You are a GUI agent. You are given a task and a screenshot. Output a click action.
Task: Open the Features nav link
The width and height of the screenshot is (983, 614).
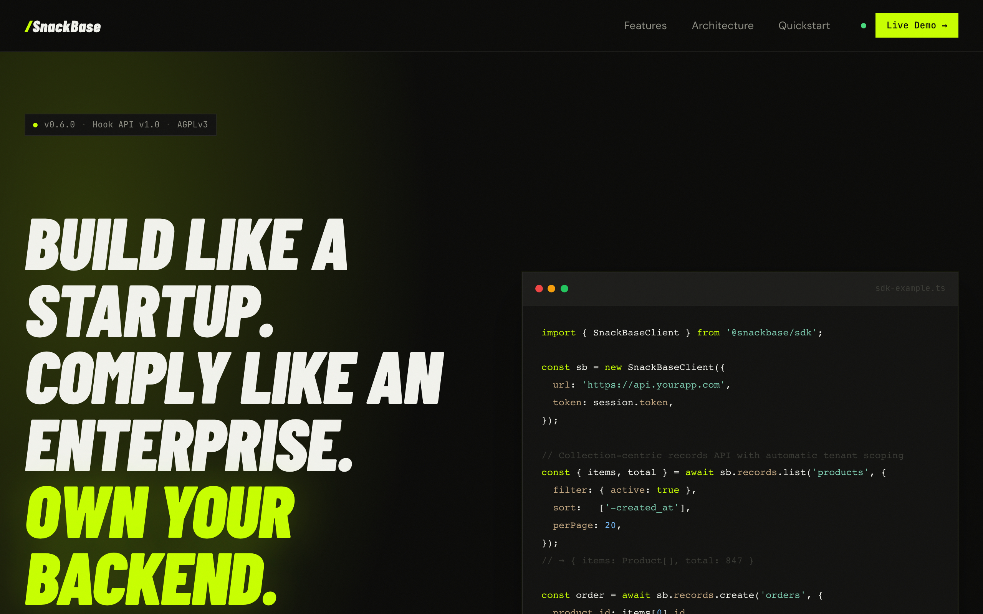pos(645,26)
